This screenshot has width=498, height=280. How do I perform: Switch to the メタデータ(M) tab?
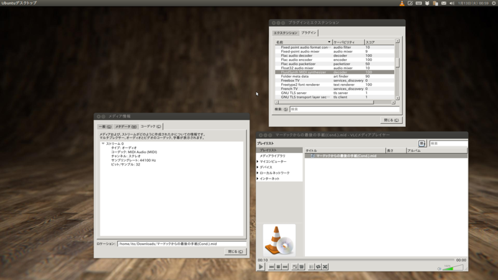pos(126,127)
